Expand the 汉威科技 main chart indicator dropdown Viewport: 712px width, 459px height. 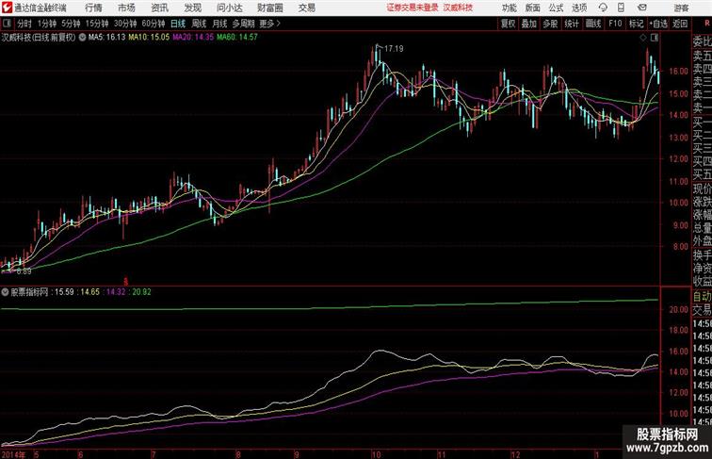click(x=82, y=38)
